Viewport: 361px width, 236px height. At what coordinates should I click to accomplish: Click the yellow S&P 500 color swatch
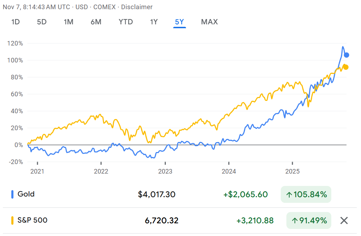(12, 220)
